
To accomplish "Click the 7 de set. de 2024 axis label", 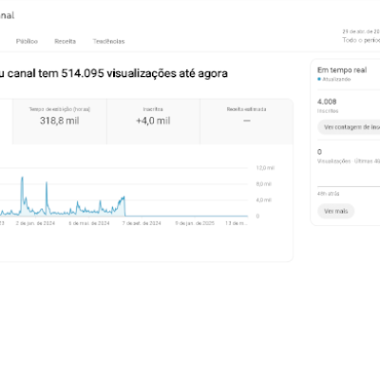I will [x=142, y=223].
